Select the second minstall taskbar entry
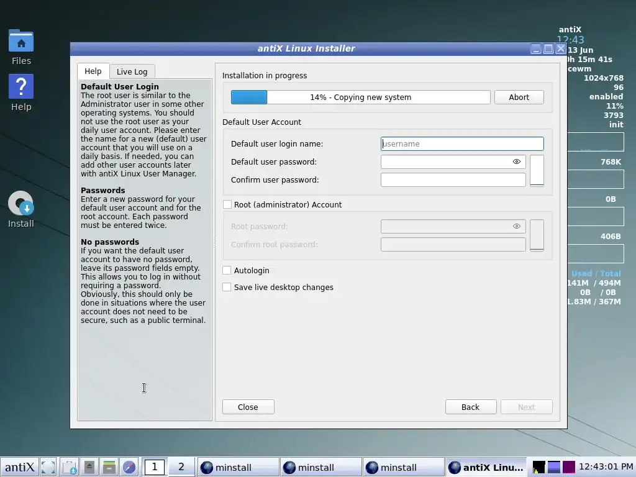 point(321,467)
